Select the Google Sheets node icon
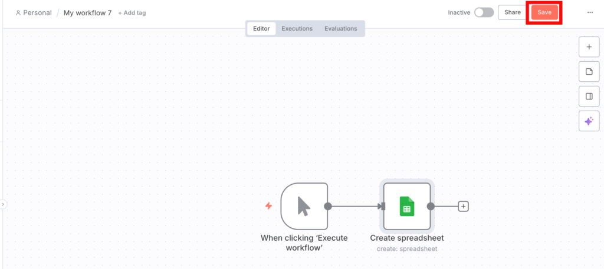 coord(407,206)
